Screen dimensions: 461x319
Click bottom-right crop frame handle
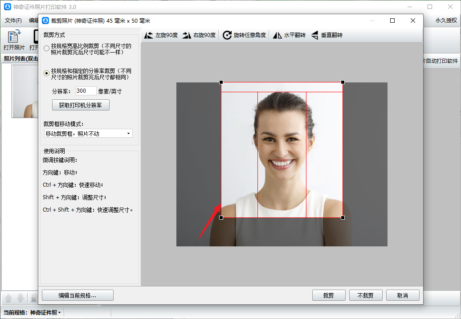point(343,217)
